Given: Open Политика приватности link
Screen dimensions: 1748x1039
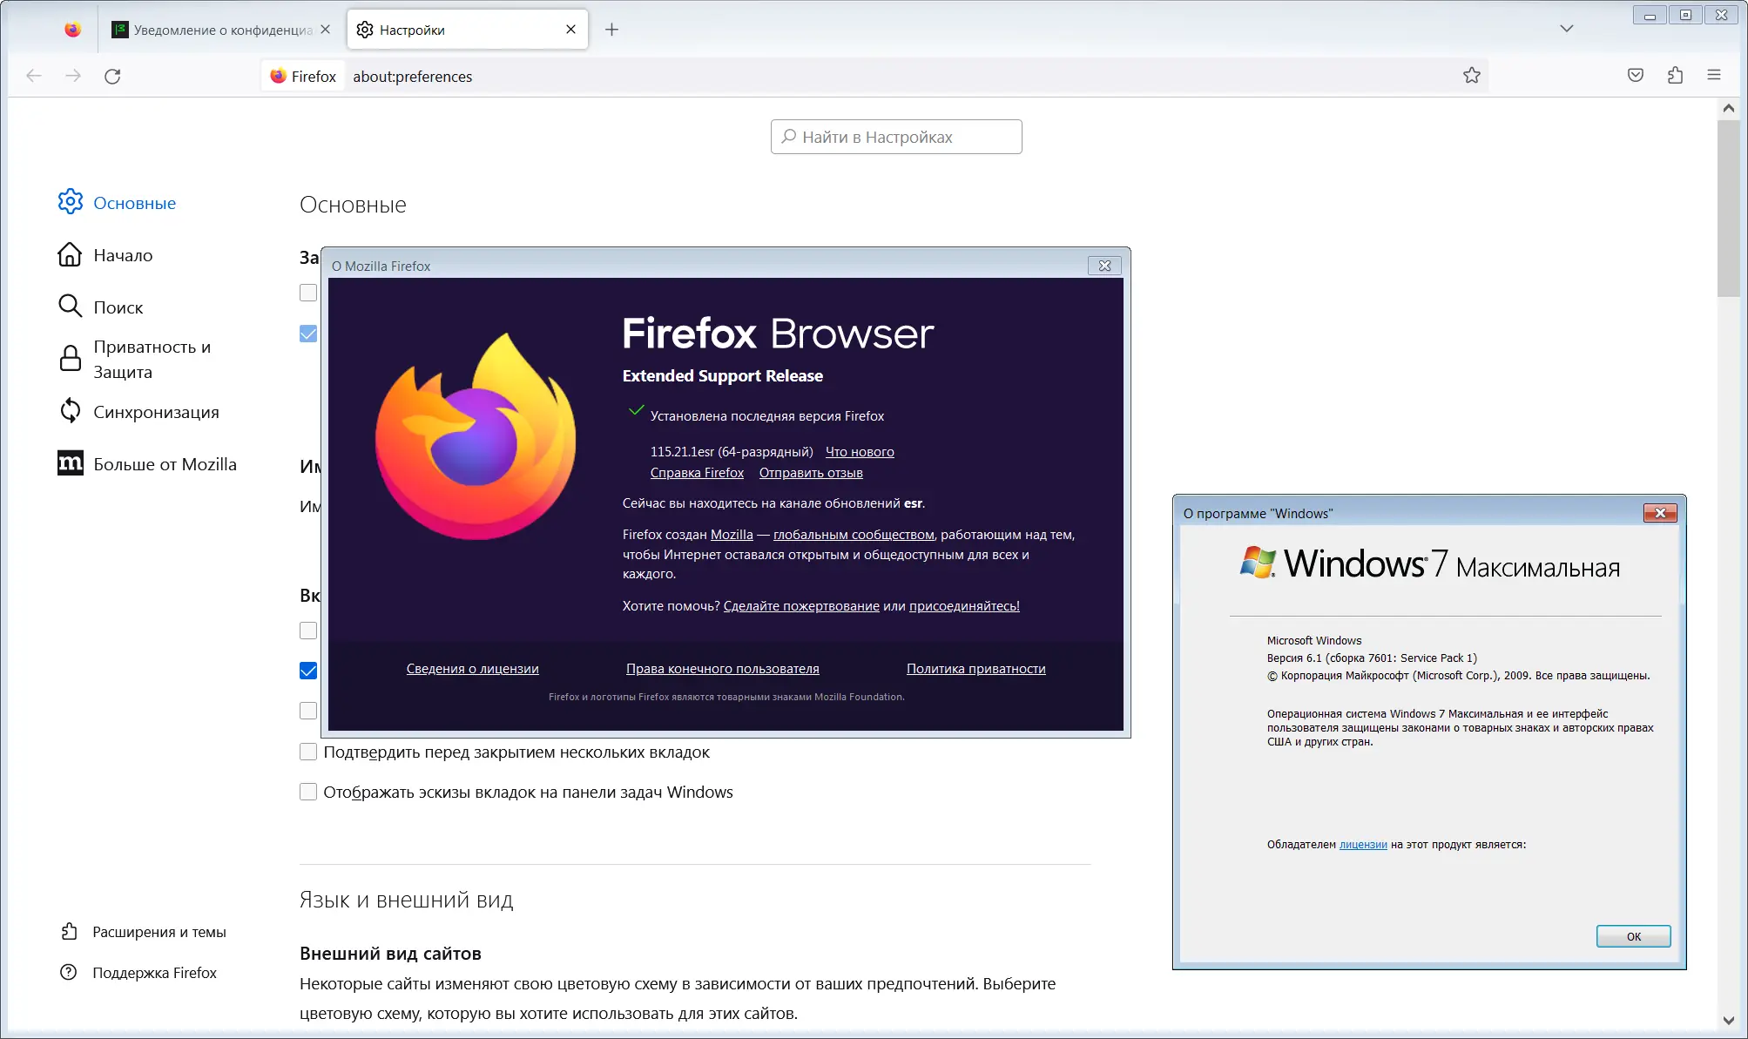Looking at the screenshot, I should pos(975,669).
